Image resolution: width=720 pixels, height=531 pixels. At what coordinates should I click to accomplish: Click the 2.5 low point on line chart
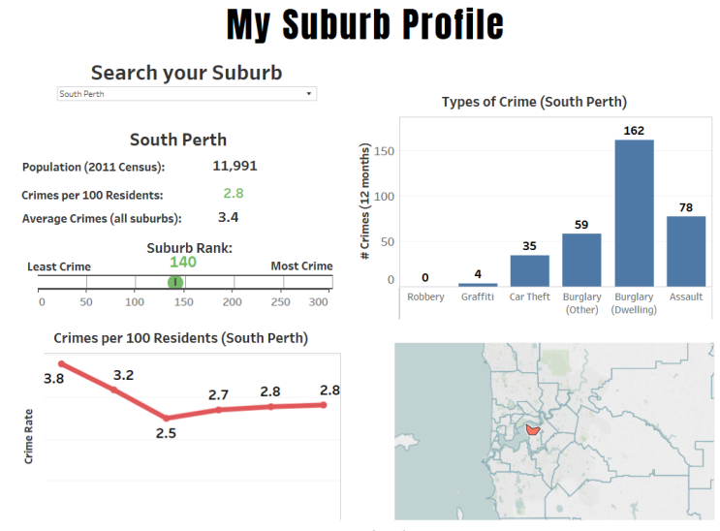point(166,418)
